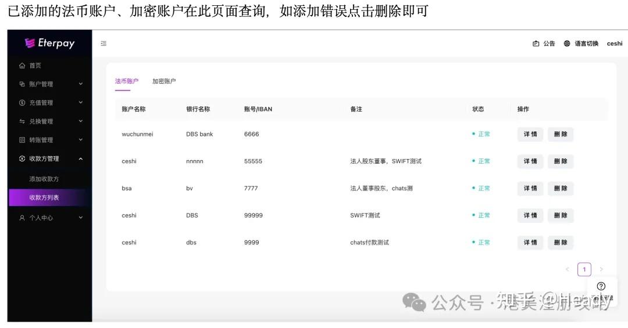Open the ceshi user menu

click(x=615, y=44)
